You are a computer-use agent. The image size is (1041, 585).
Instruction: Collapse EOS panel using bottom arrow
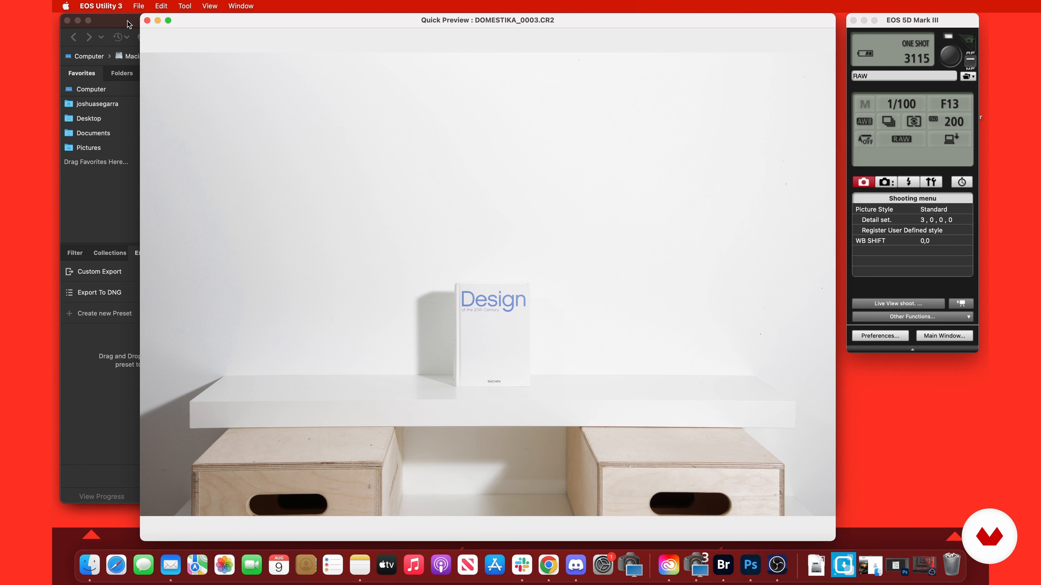tap(913, 350)
